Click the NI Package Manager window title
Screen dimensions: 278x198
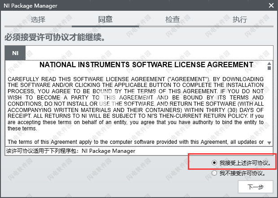[30, 6]
